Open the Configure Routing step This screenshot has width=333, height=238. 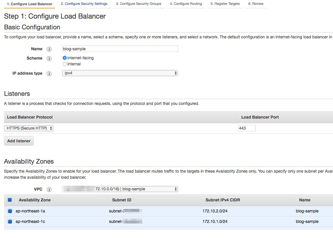point(186,4)
